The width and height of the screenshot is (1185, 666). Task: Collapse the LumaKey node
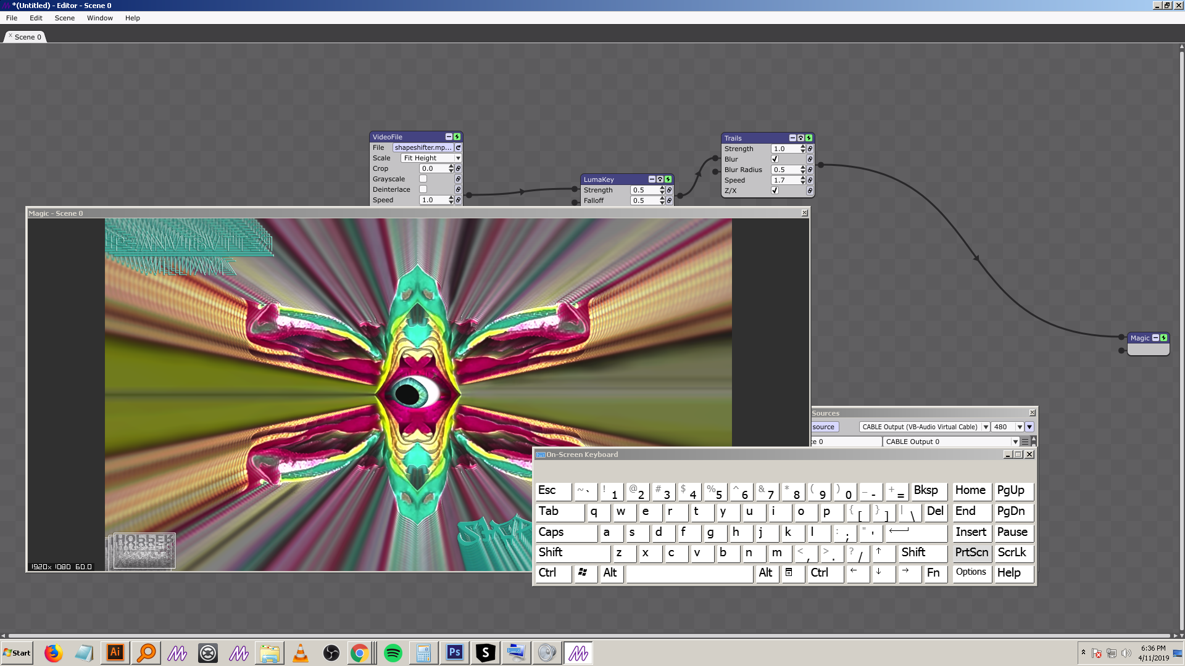tap(652, 179)
